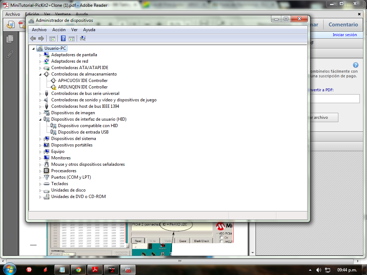Click the Teclados keyboard icon
The width and height of the screenshot is (367, 275).
tap(47, 184)
